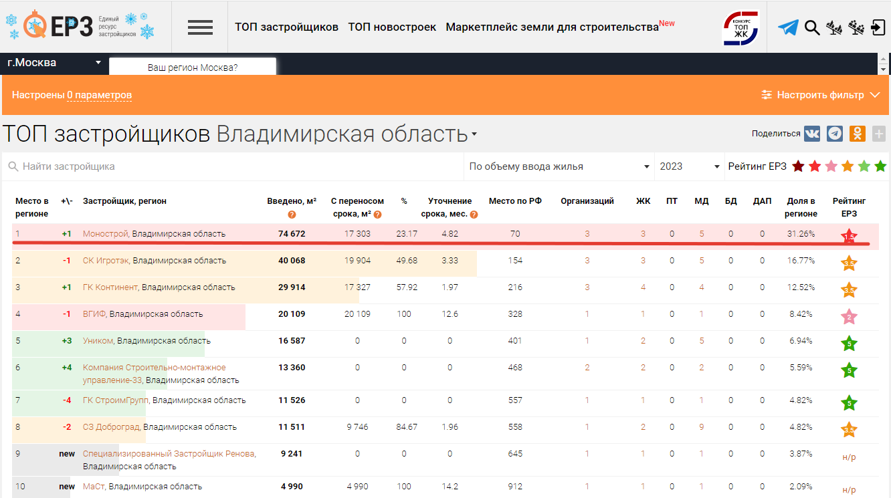Open ТОП новостроек menu item
Screen dimensions: 891x498
(x=392, y=27)
